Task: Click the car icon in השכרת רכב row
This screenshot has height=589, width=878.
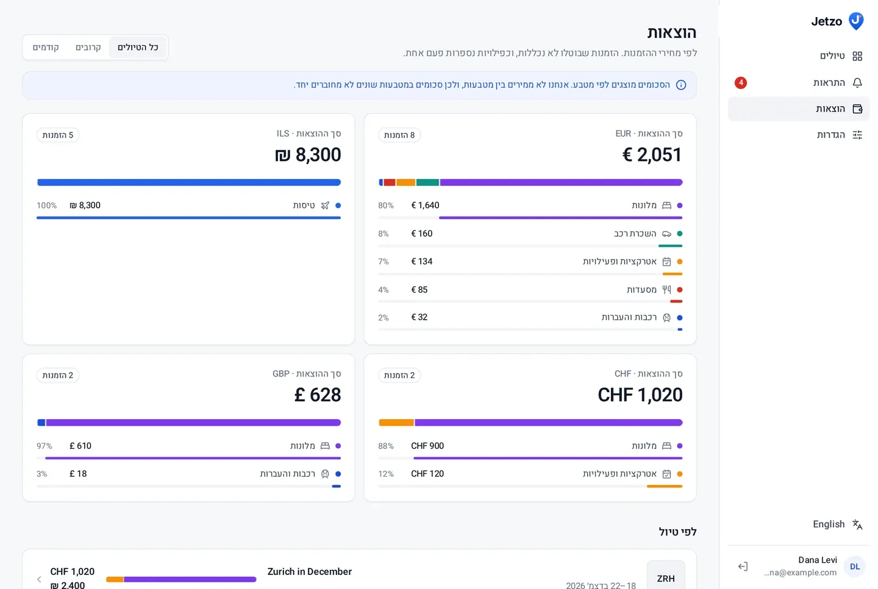Action: pyautogui.click(x=666, y=234)
